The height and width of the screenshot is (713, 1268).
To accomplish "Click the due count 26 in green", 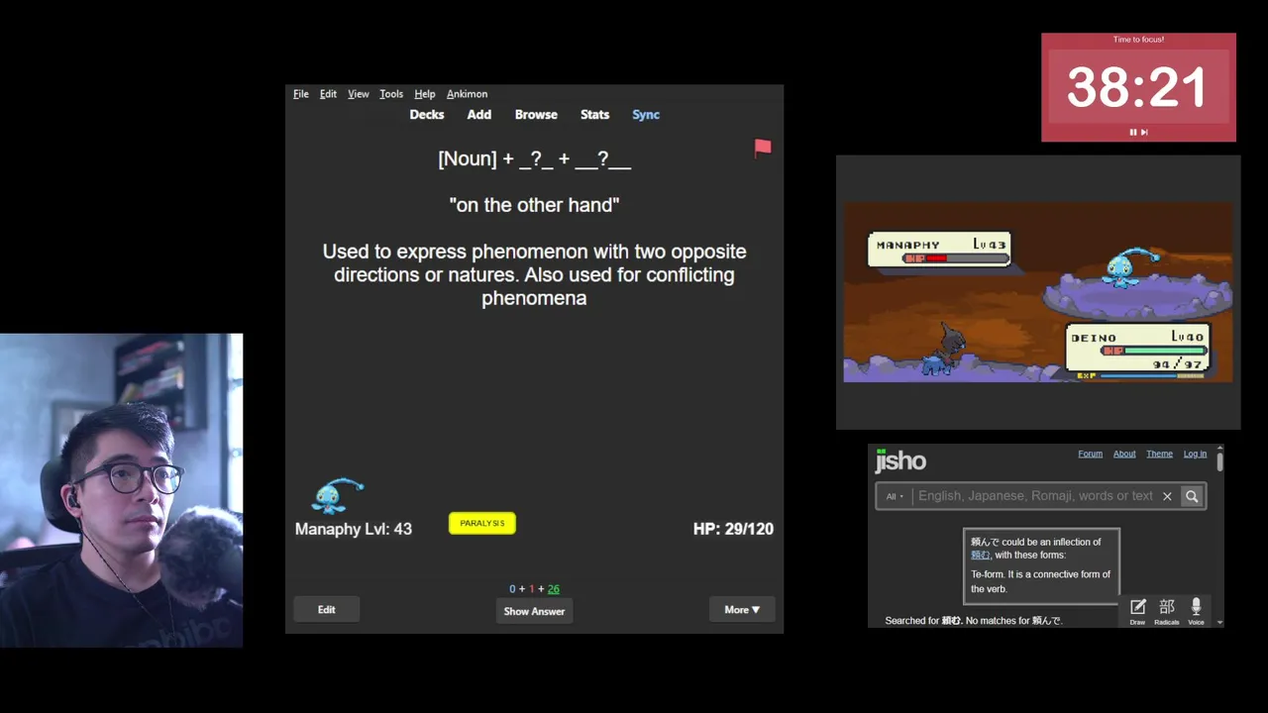I will pyautogui.click(x=553, y=589).
